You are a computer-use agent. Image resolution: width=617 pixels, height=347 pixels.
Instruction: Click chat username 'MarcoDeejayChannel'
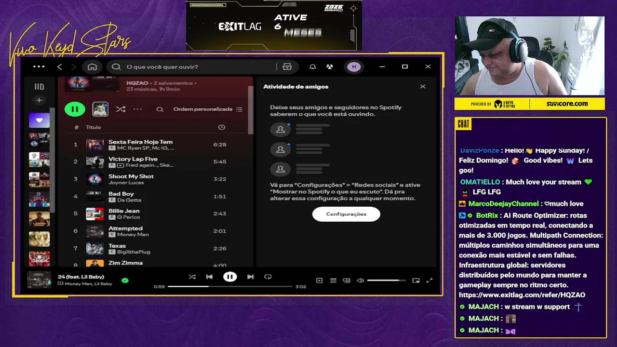504,204
